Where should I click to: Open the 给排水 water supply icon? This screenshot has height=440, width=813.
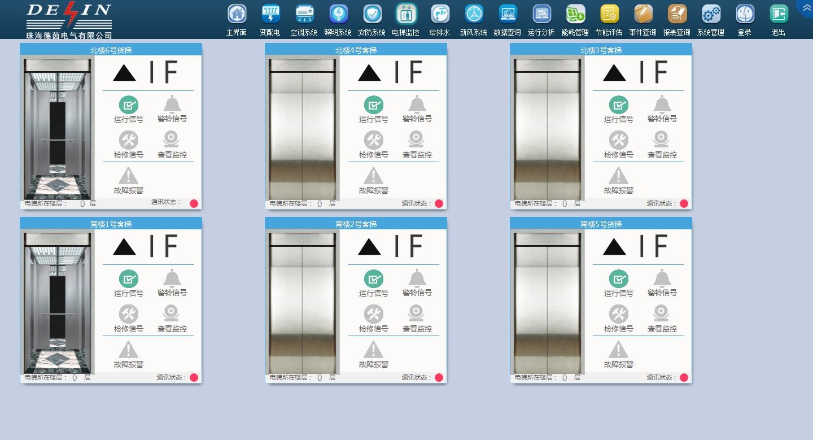pos(440,14)
